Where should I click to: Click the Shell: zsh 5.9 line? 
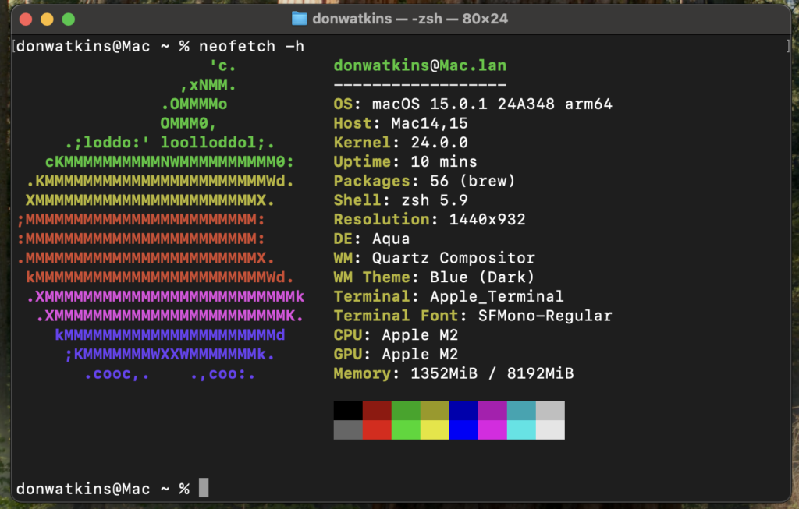click(400, 200)
